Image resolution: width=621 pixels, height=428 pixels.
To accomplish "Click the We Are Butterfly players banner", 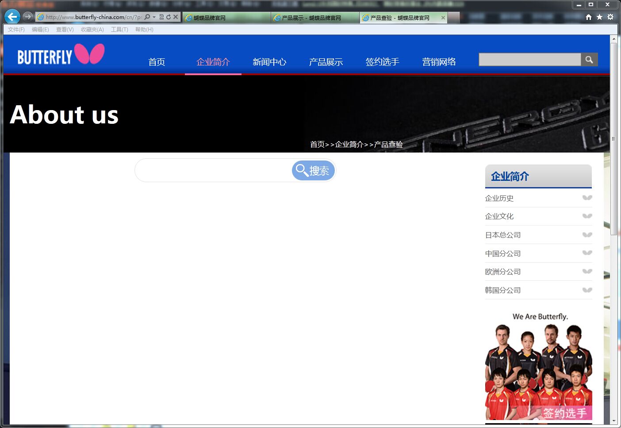I will (x=539, y=365).
